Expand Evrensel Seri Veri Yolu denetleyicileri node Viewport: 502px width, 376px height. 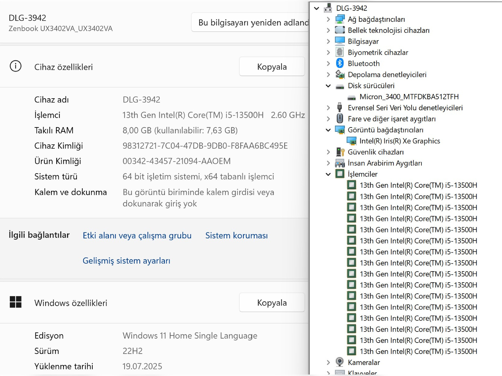coord(328,108)
